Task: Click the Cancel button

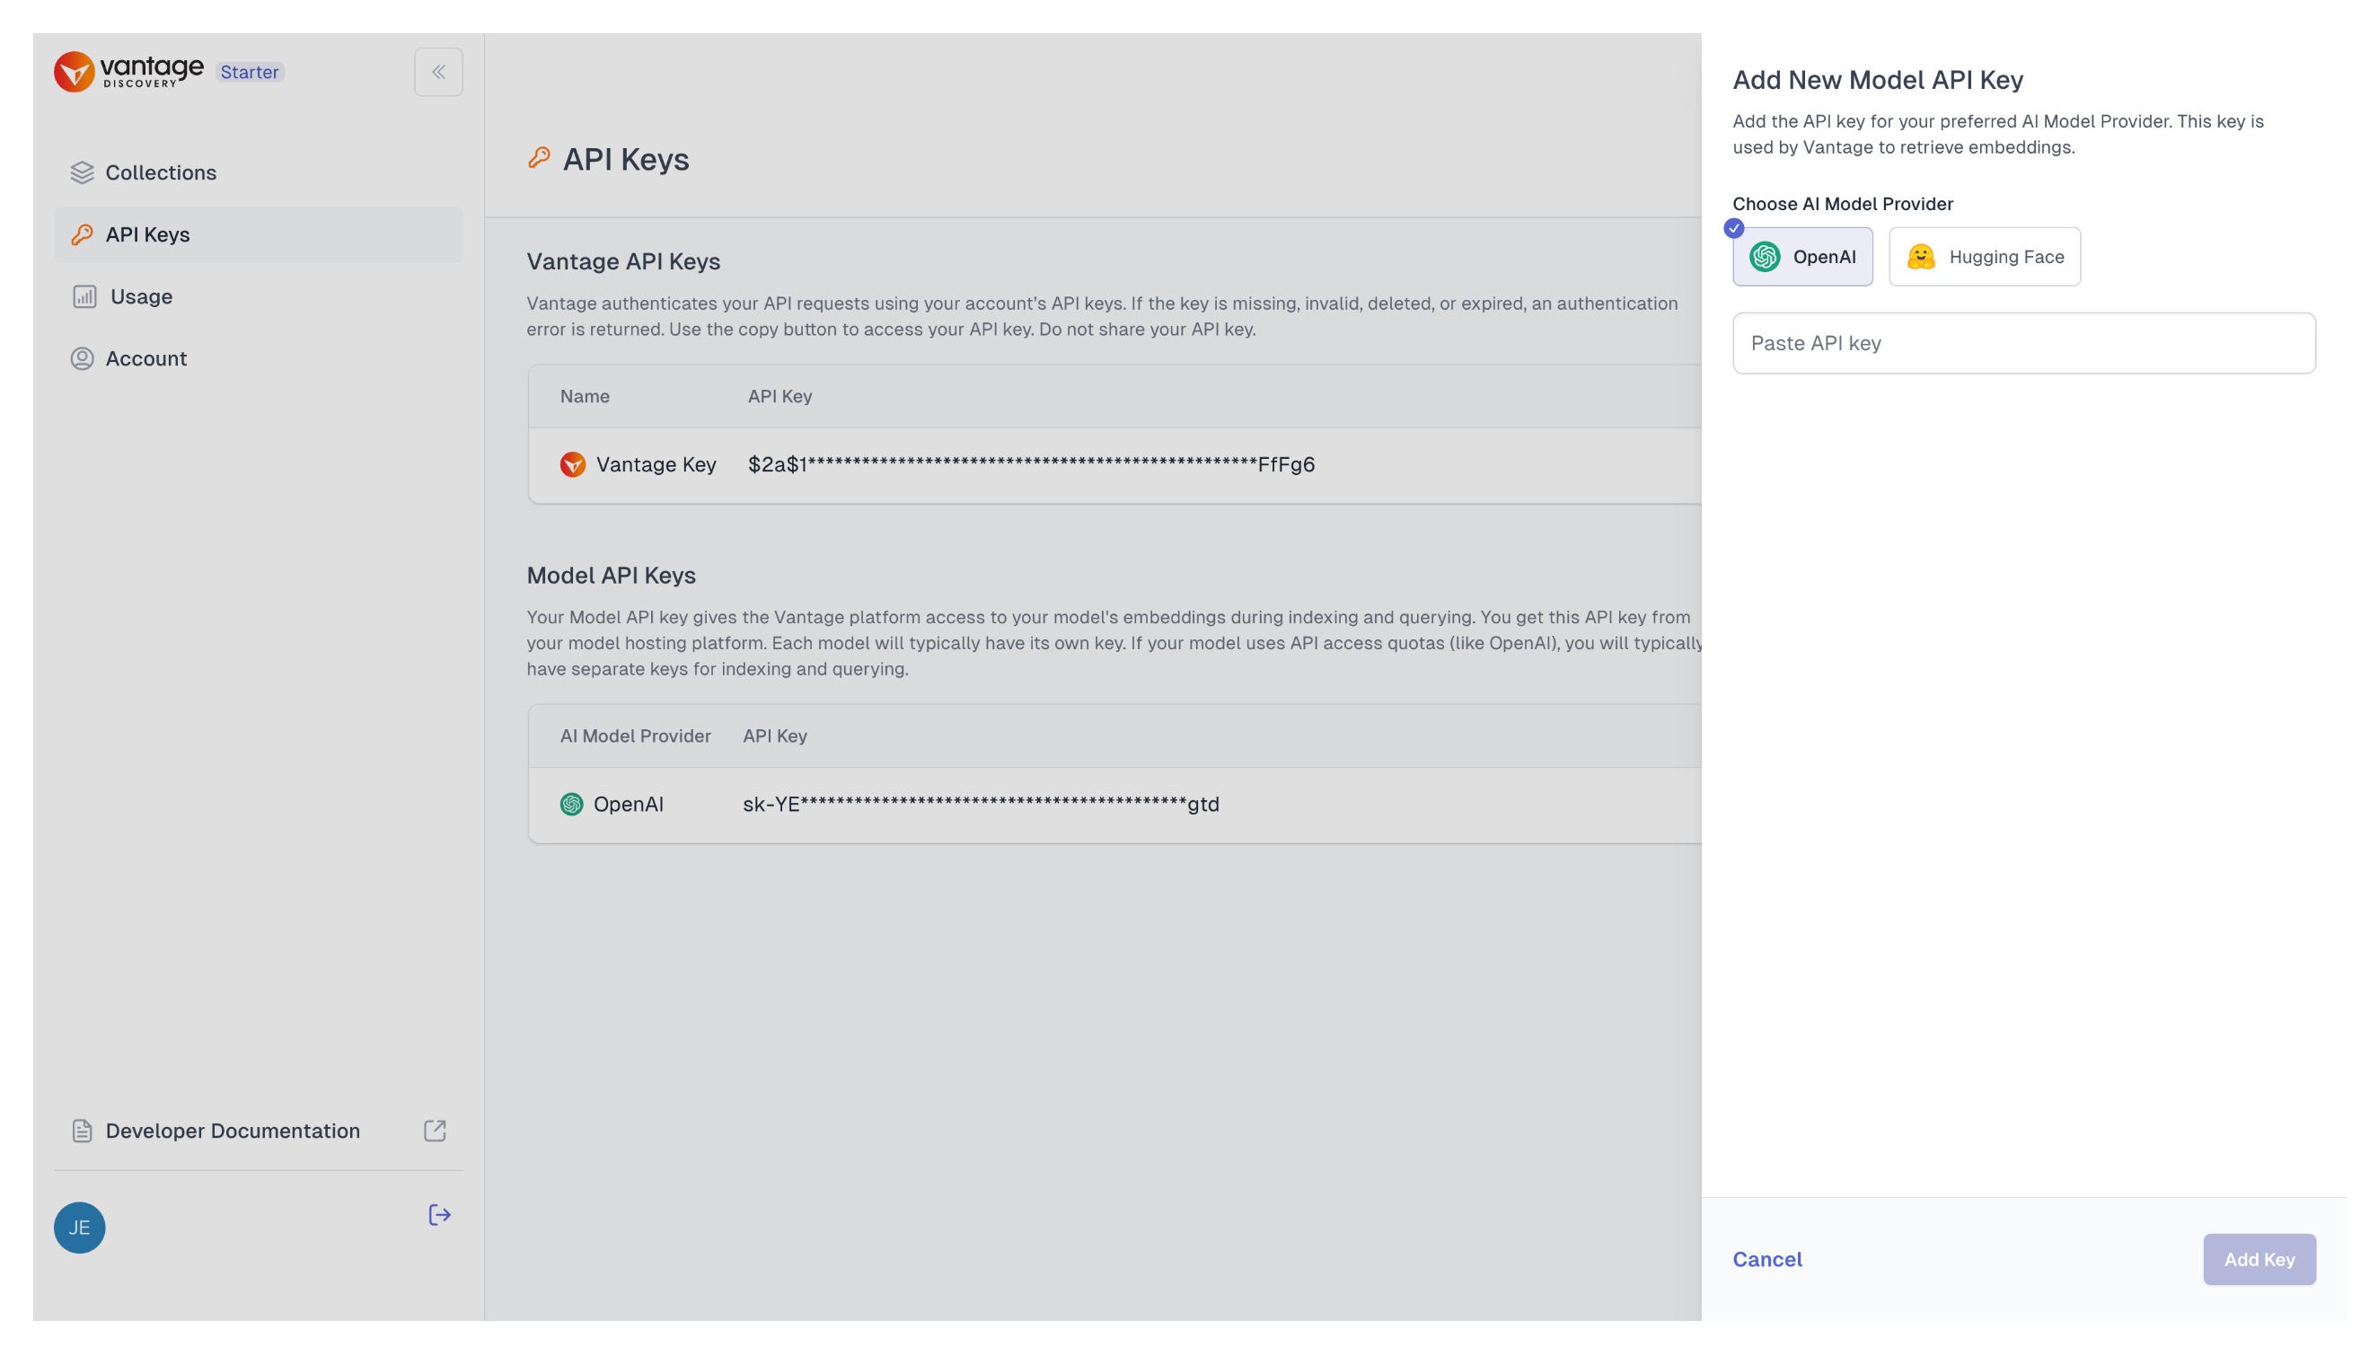Action: (1767, 1260)
